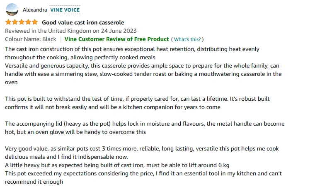Click the line starting 'Very good value'
Screen dimensions: 315x187
pos(141,148)
